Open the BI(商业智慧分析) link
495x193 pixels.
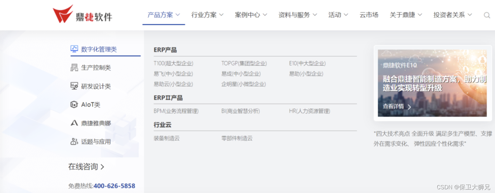[240, 111]
